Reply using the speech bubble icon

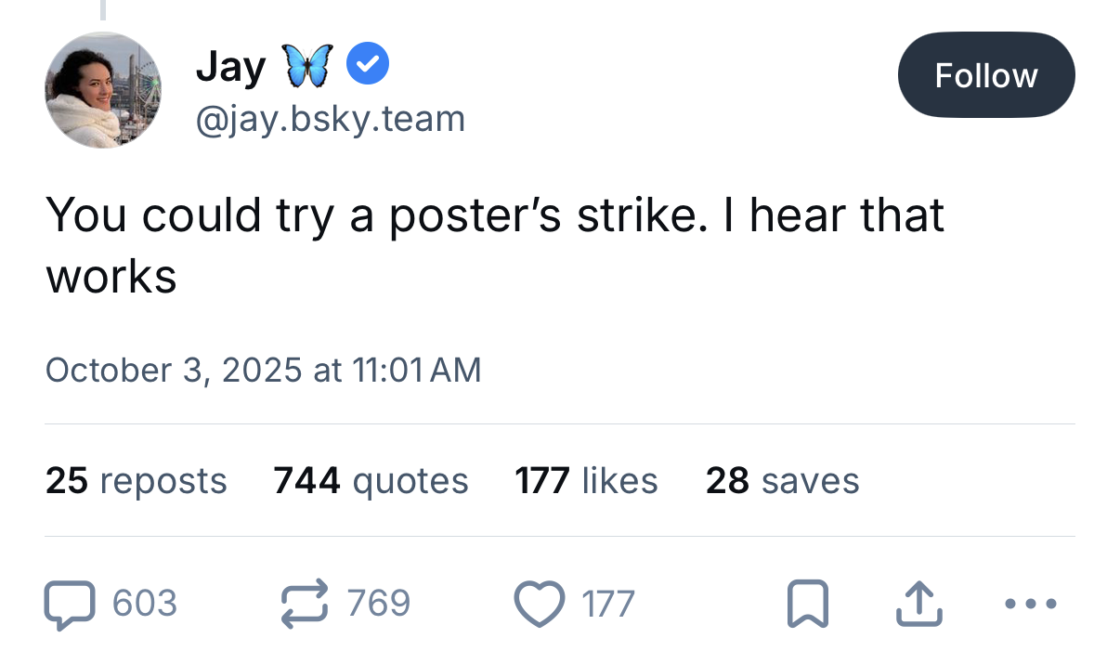(x=71, y=604)
